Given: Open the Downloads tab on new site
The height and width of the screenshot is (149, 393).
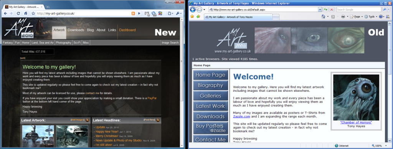Looking at the screenshot, I should click(76, 30).
